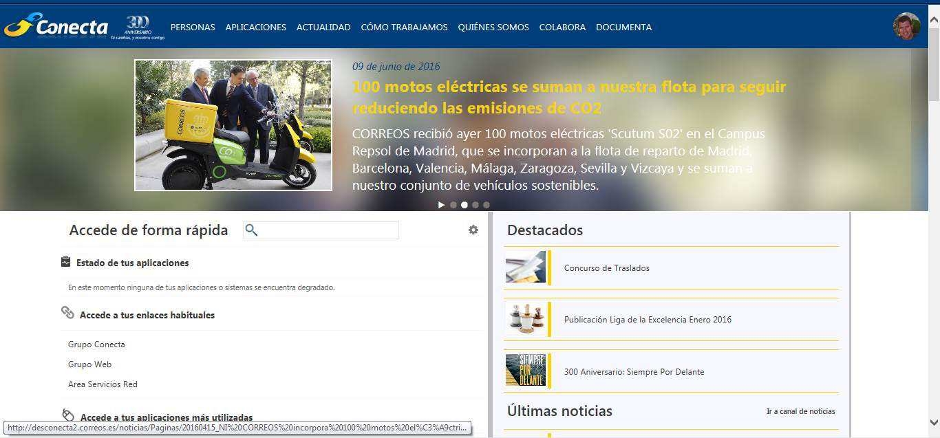Click the Destacados heading
This screenshot has height=438, width=940.
coord(545,230)
